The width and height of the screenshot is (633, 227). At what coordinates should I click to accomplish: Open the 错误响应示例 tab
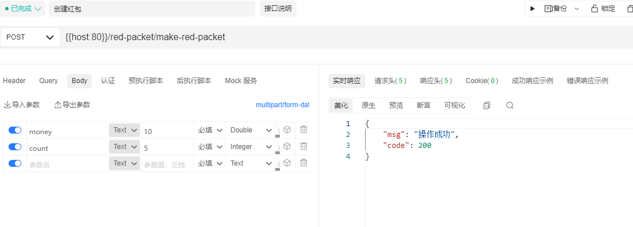(x=587, y=81)
